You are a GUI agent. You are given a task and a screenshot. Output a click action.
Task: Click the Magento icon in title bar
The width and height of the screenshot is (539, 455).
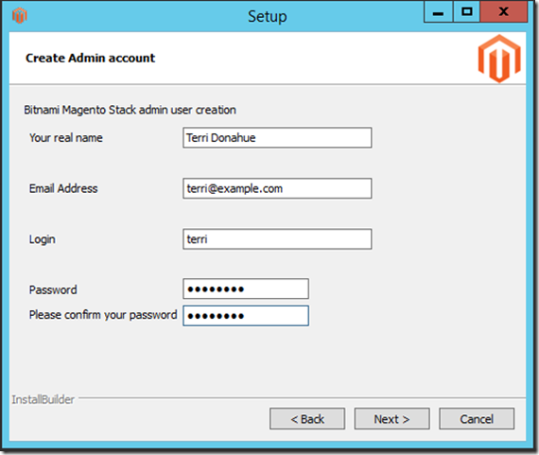click(x=20, y=15)
